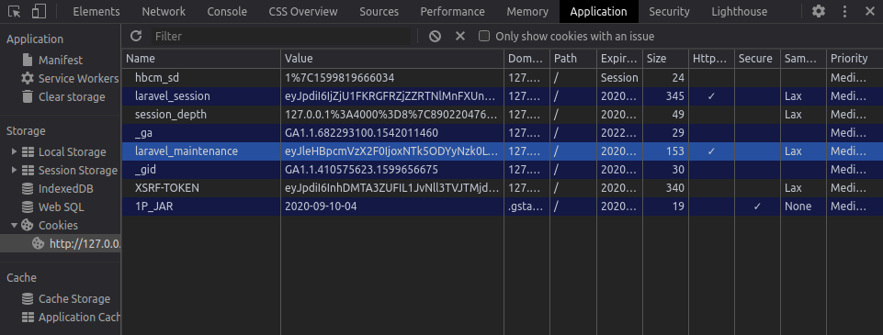Expand the Session Storage tree node

[14, 170]
